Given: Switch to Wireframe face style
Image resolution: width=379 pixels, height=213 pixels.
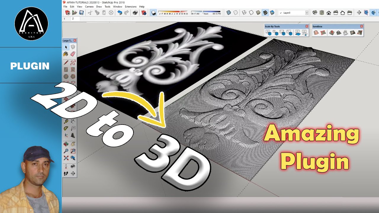Looking at the screenshot, I should 244,13.
